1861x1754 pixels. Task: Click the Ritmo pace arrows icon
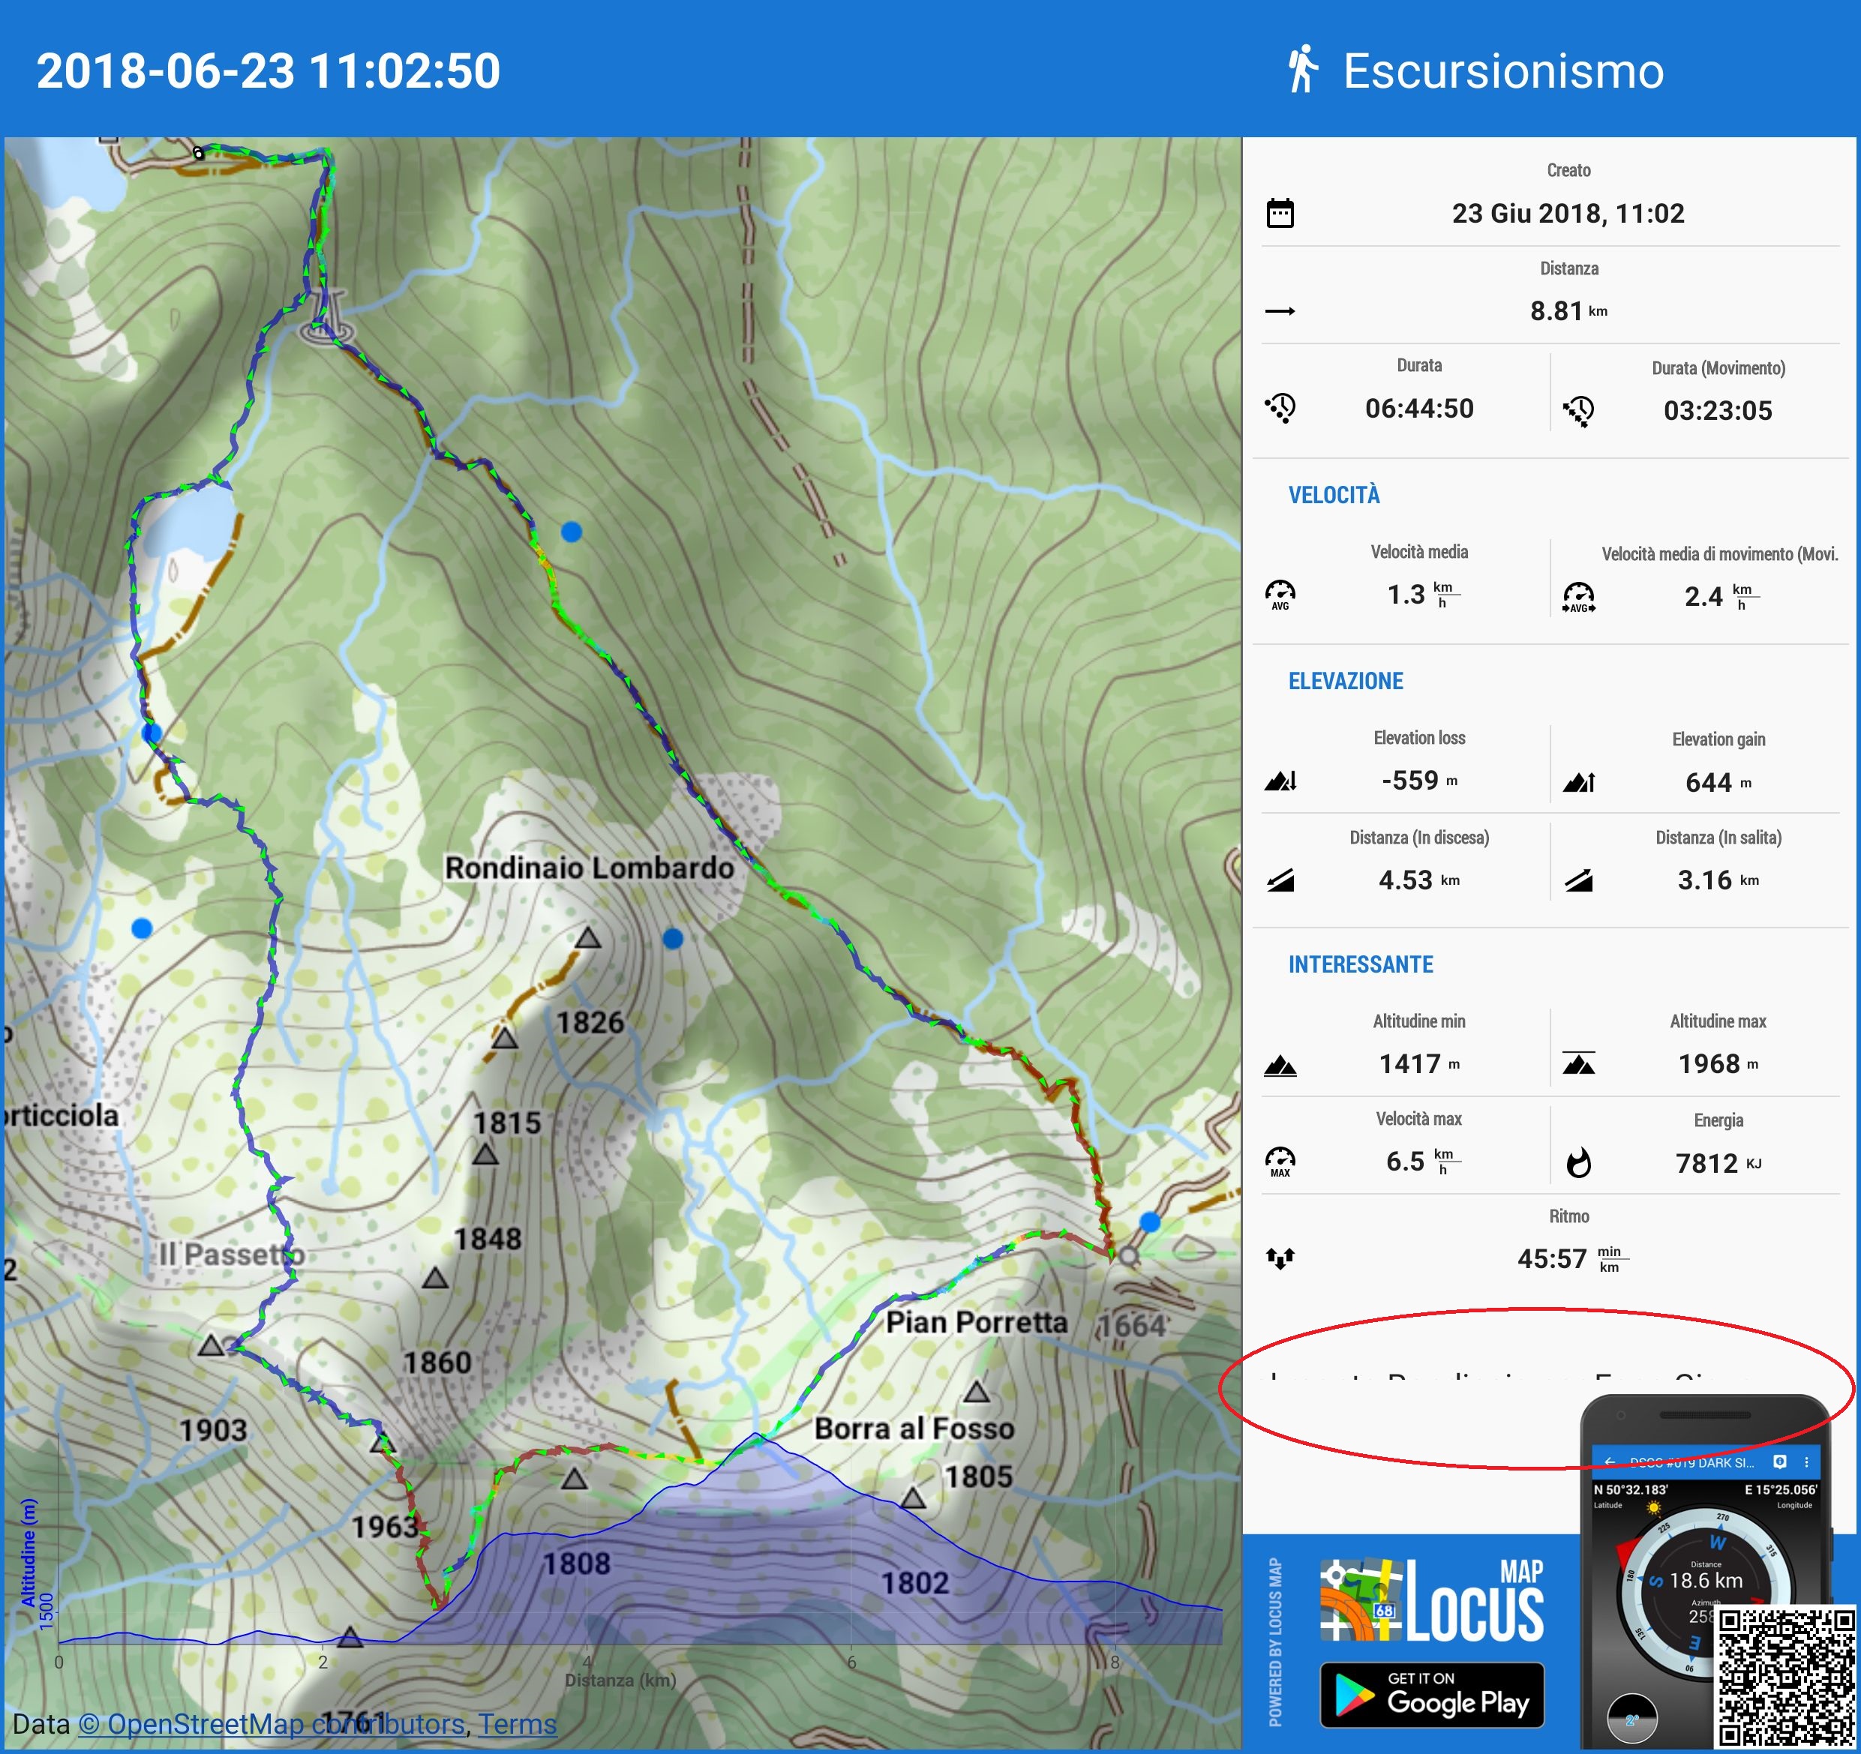click(1280, 1258)
